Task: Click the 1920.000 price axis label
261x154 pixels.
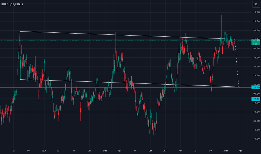Action: click(x=256, y=67)
